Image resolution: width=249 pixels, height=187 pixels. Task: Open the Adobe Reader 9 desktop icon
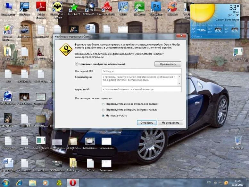[x=41, y=7]
